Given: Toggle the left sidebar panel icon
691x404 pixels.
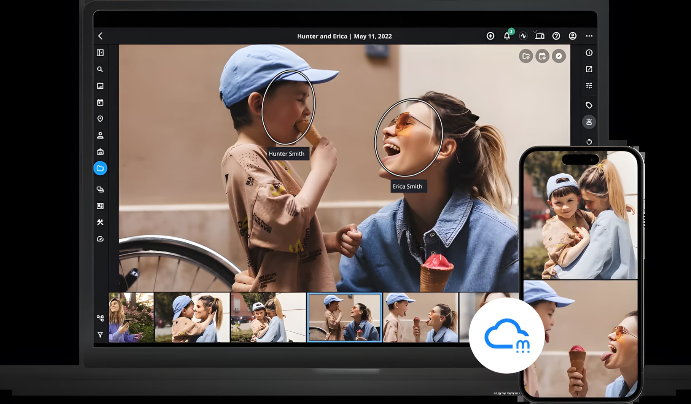Looking at the screenshot, I should click(x=100, y=53).
